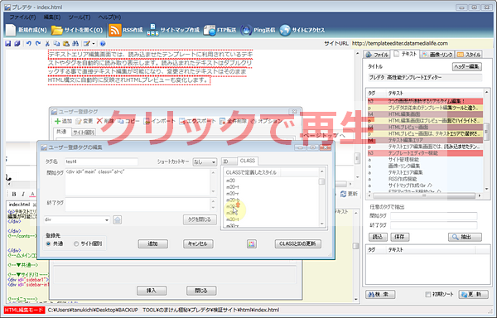Click the save floppy disk icon
497x318 pixels.
coord(8,44)
